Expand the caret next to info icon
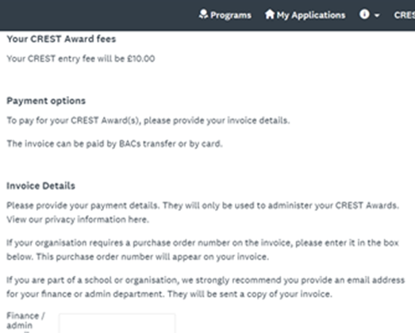415x333 pixels. [x=377, y=16]
